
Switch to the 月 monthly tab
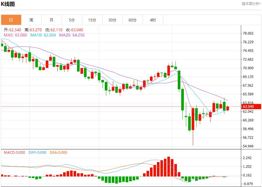coord(52,20)
